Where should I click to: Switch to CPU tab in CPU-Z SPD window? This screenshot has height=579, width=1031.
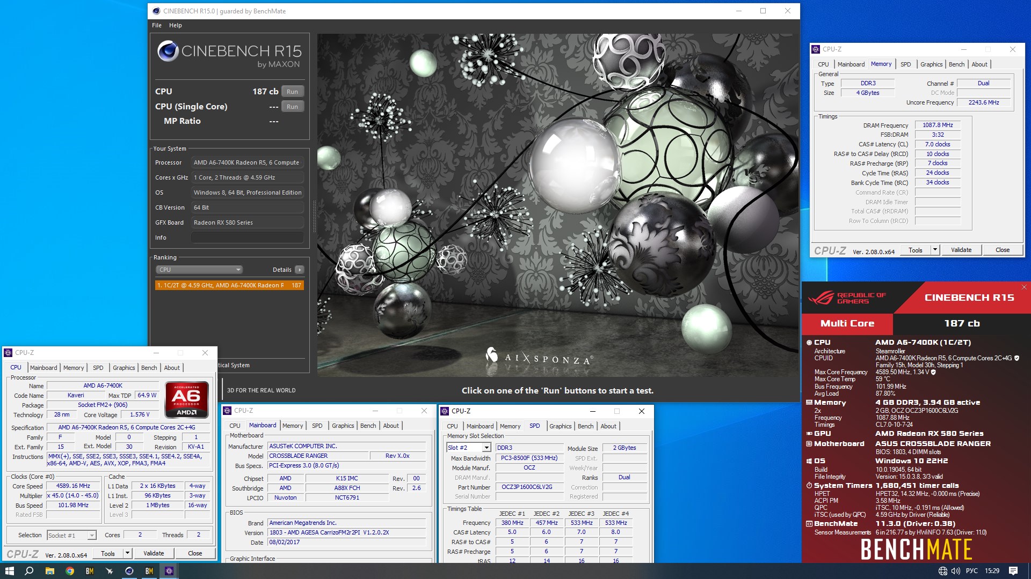pos(452,426)
